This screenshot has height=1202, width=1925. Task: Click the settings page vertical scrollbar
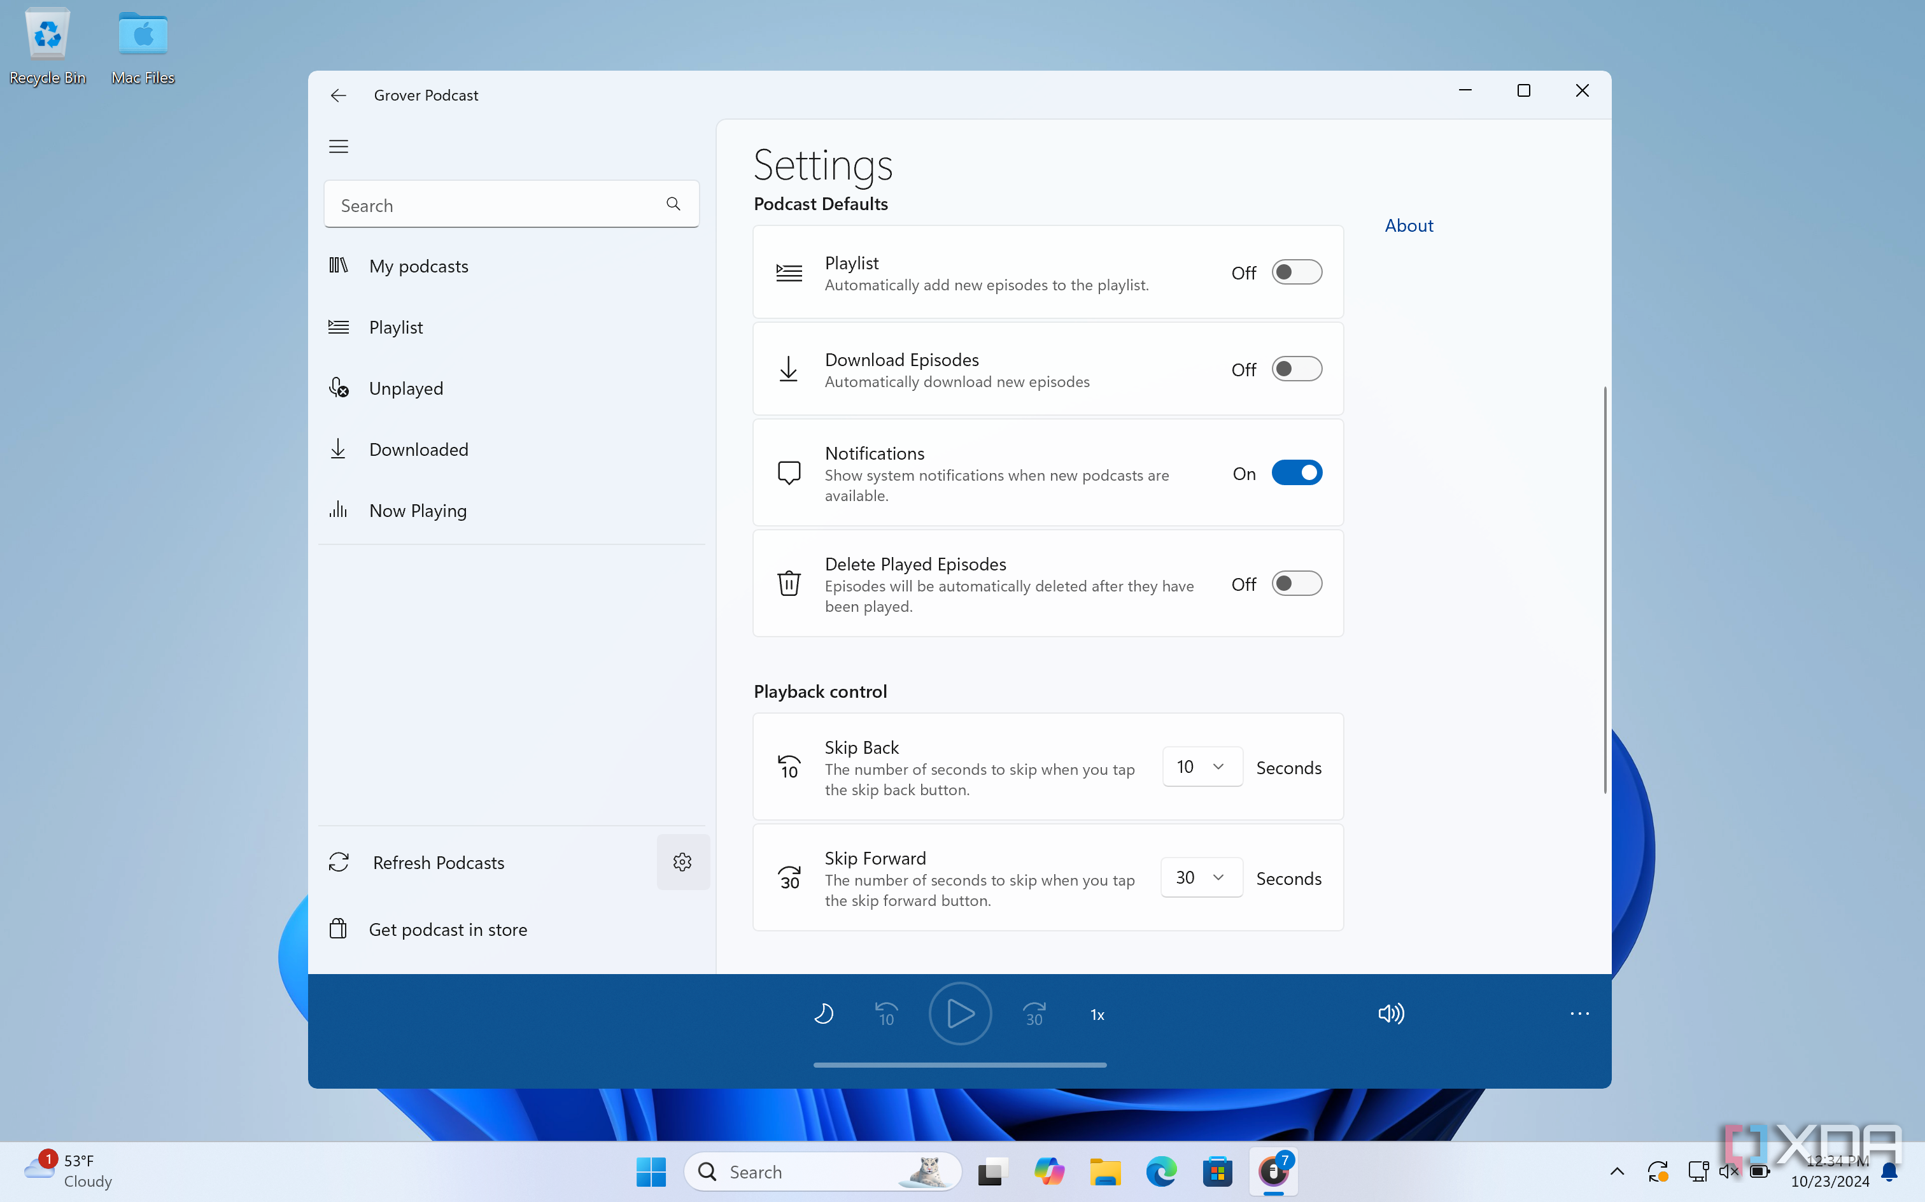point(1604,589)
